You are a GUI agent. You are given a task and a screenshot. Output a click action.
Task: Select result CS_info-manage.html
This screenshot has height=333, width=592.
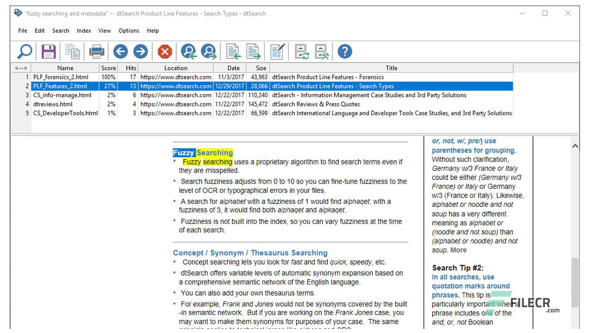[x=62, y=95]
